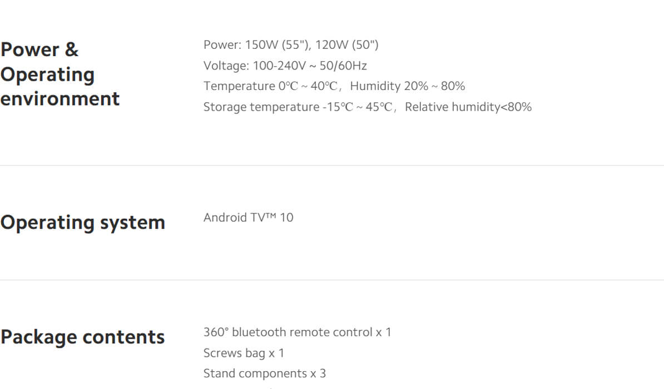Select the 120W (50") power value
This screenshot has height=389, width=664.
(347, 45)
